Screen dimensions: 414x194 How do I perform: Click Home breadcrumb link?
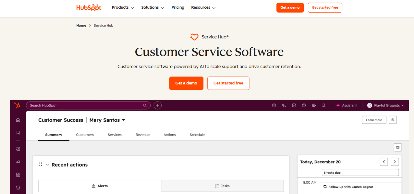pos(81,25)
